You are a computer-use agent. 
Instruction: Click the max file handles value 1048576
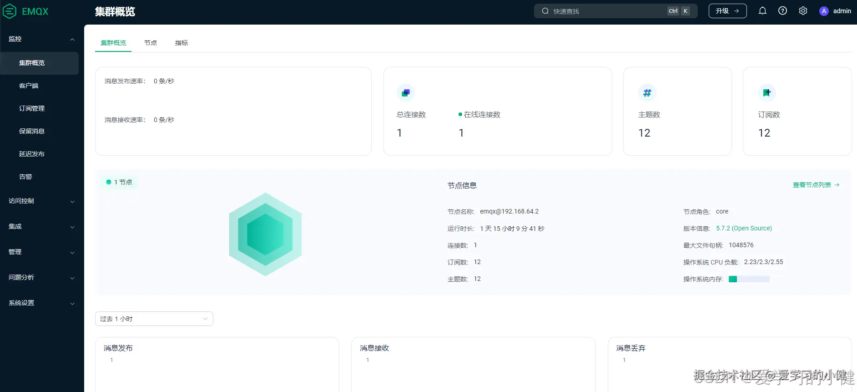point(741,245)
